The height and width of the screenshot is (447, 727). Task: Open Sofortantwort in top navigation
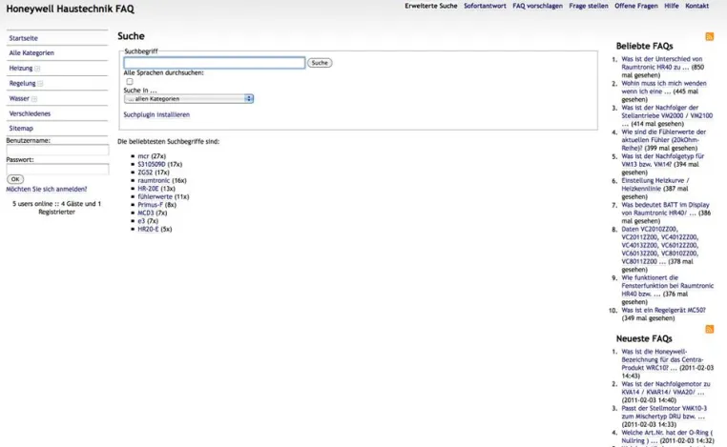485,6
